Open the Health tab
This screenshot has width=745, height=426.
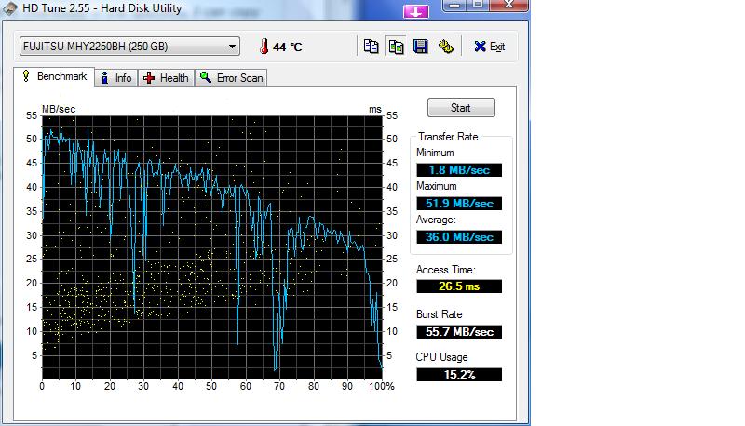point(167,78)
